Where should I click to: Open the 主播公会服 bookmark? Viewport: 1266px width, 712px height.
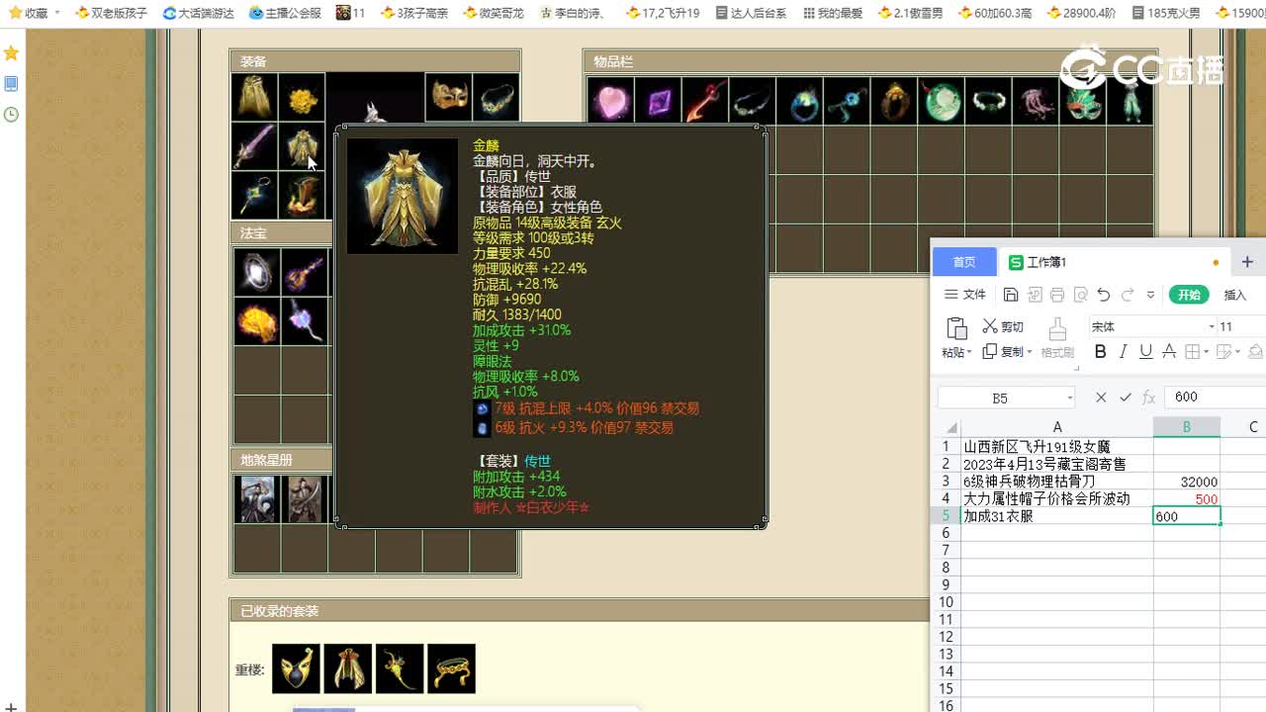click(285, 13)
